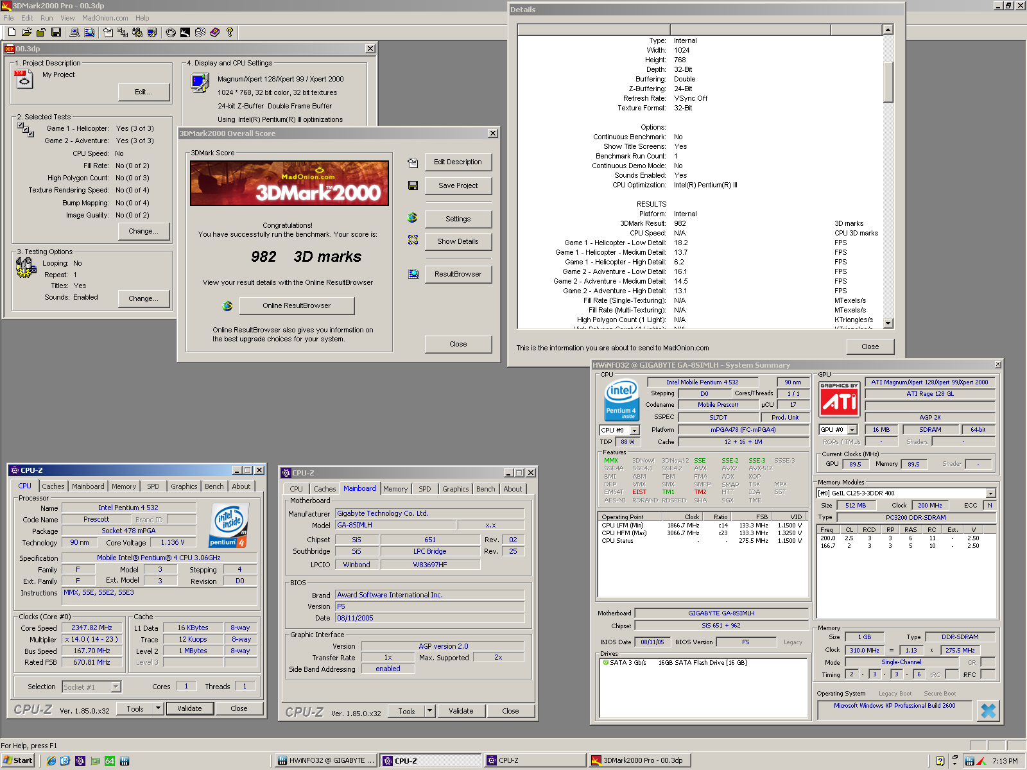Click the icon beside the ResultBrowser button
The width and height of the screenshot is (1027, 770).
tap(413, 274)
